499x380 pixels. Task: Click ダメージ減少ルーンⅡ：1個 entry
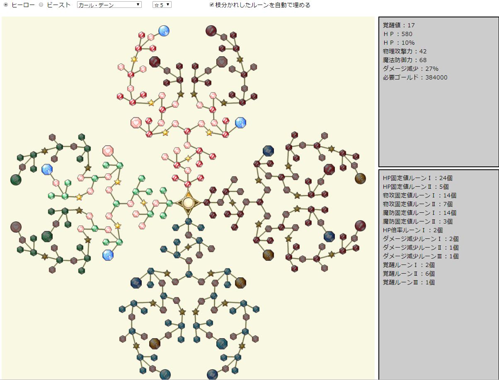[x=421, y=248]
